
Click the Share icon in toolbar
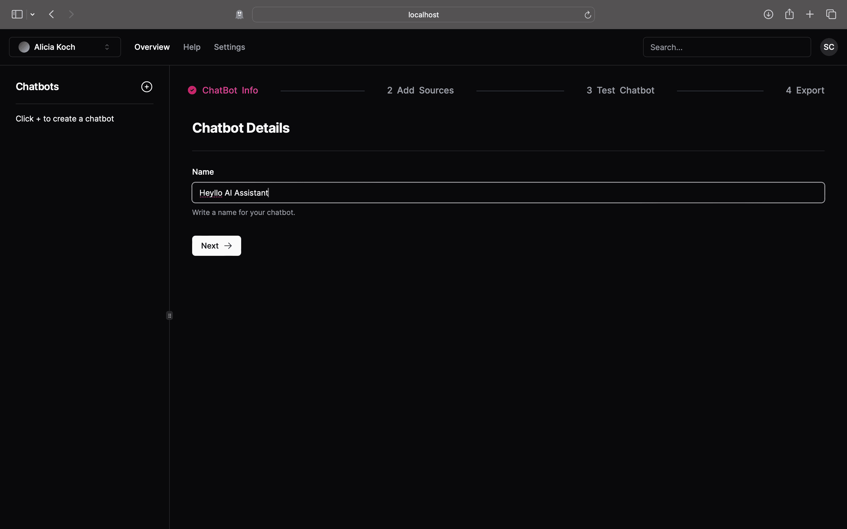point(789,14)
